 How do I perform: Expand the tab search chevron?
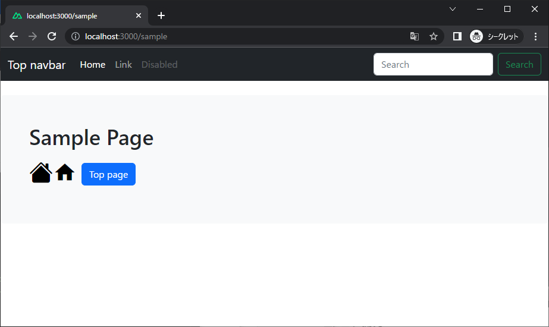click(453, 9)
